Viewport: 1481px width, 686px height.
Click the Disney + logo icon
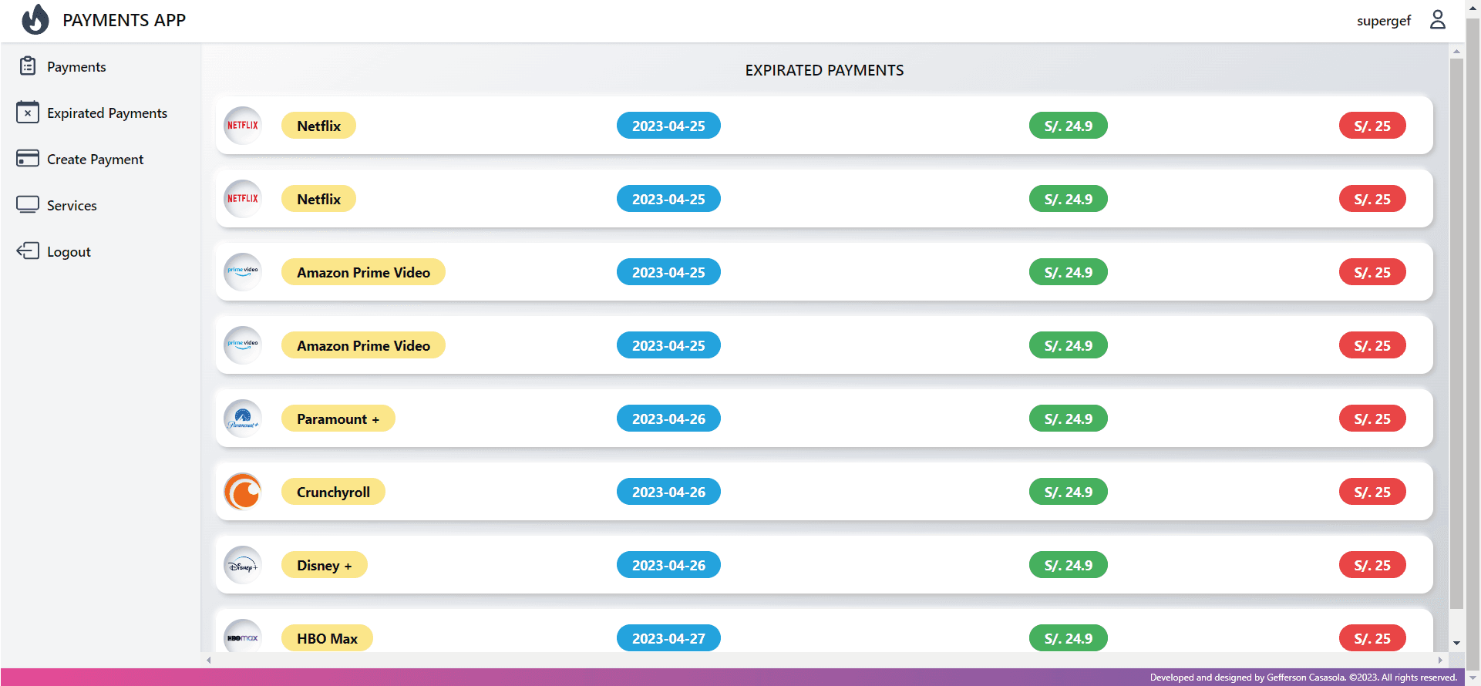coord(243,565)
